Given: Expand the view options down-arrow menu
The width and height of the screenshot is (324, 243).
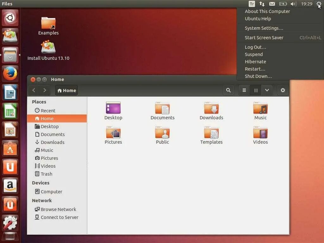Looking at the screenshot, I should point(267,90).
